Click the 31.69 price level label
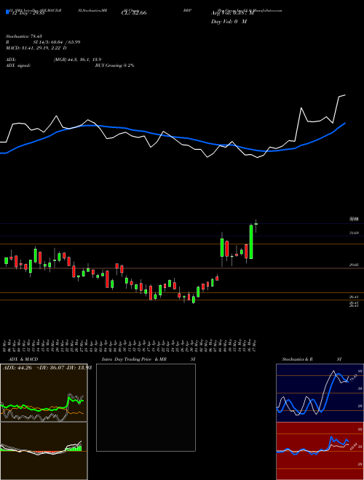 click(354, 233)
